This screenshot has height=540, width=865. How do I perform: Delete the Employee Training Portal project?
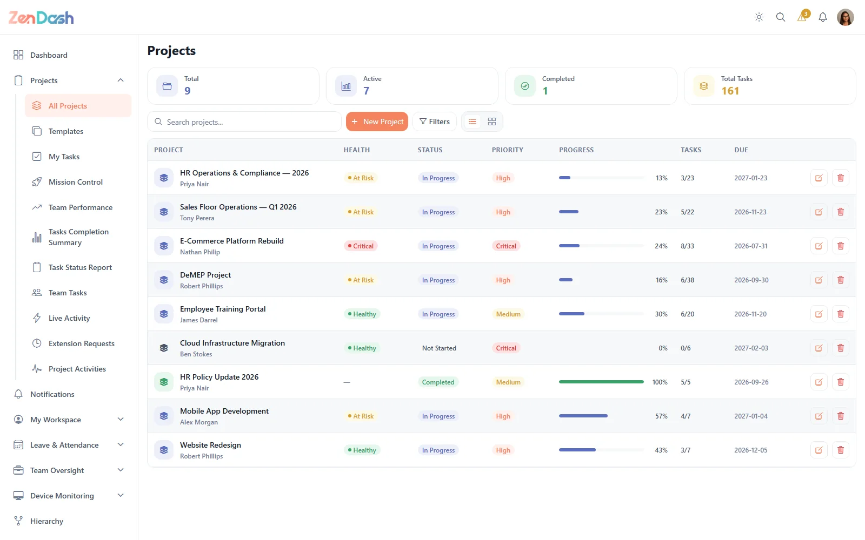[x=841, y=314]
